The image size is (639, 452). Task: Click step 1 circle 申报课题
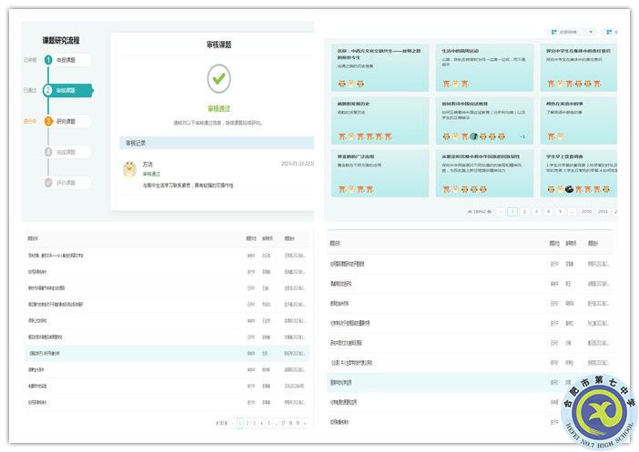(x=48, y=60)
